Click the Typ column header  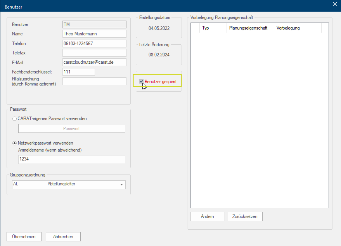point(213,28)
